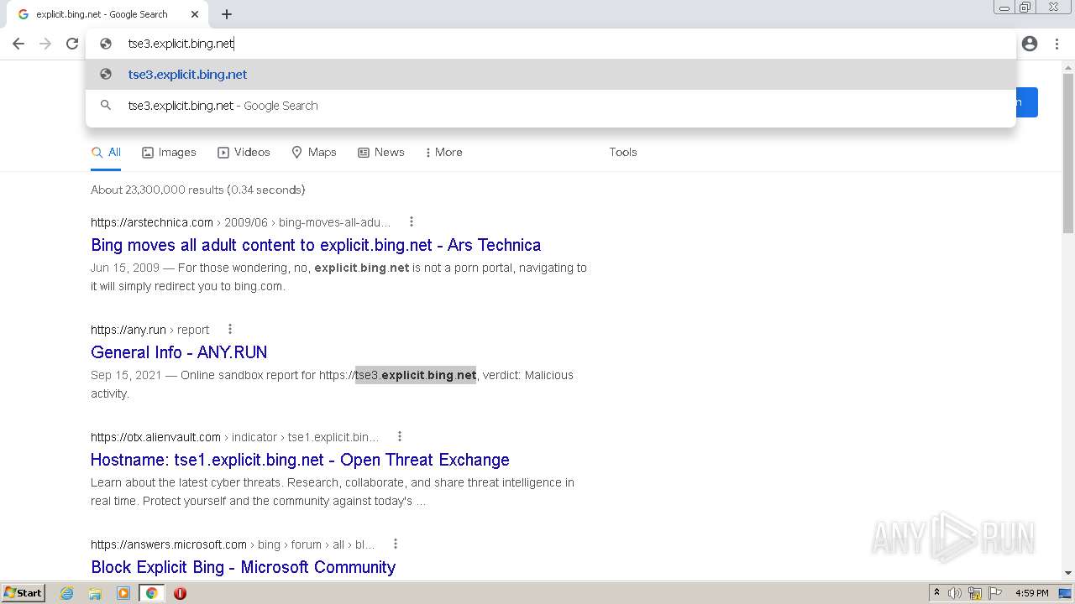This screenshot has height=604, width=1075.
Task: Go back with the browser back arrow
Action: point(18,44)
